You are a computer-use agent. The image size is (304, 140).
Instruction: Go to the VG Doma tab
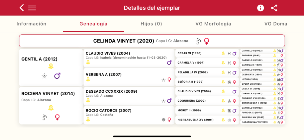click(276, 24)
